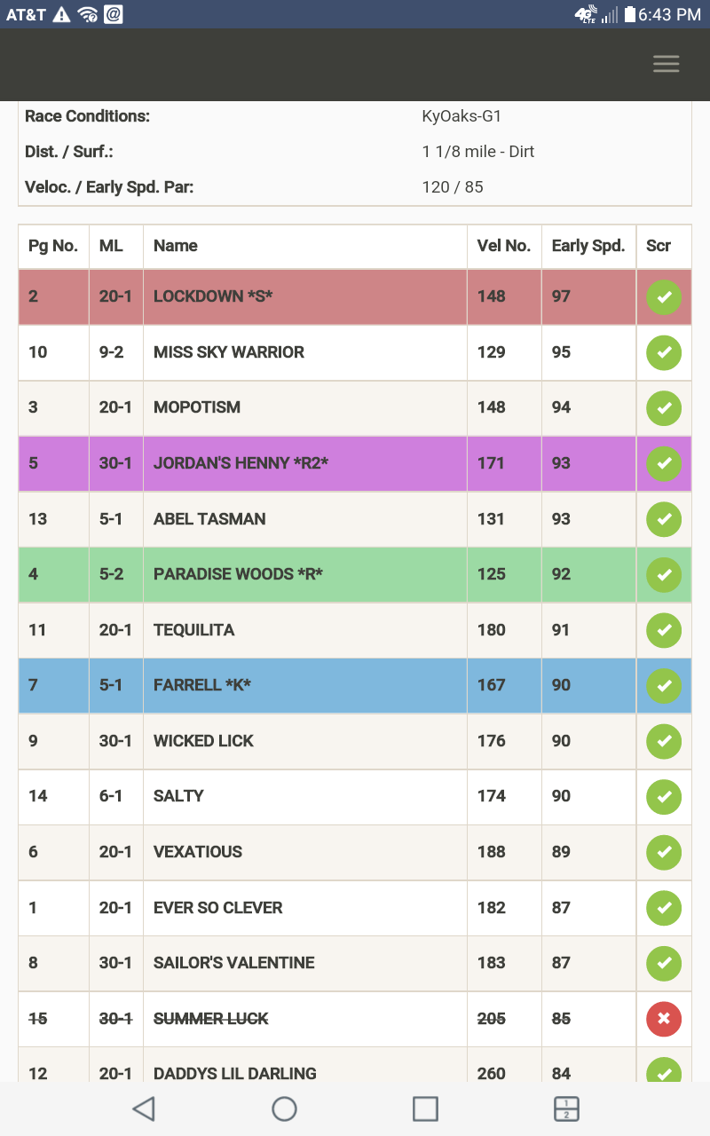Click the Pg No. column header

pos(53,246)
